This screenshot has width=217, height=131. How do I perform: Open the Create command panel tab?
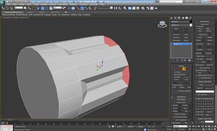pyautogui.click(x=172, y=18)
